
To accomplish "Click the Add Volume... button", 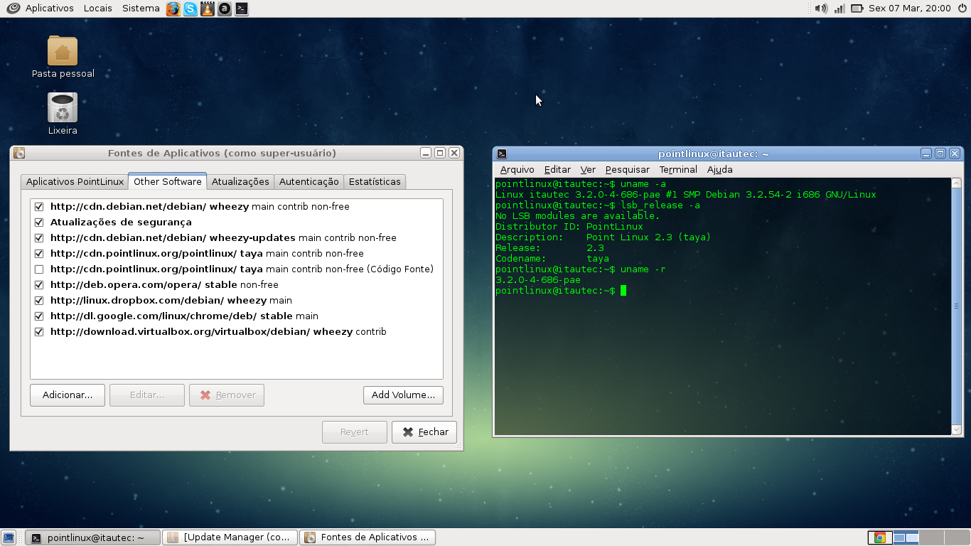I will point(403,395).
